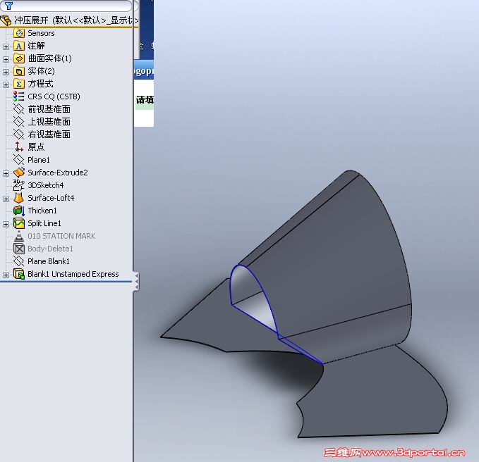The height and width of the screenshot is (462, 479).
Task: Select the Plane1 label
Action: pos(39,160)
